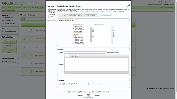Click the Enviar Mensajes button
Image resolution: width=177 pixels, height=99 pixels.
[x=106, y=15]
